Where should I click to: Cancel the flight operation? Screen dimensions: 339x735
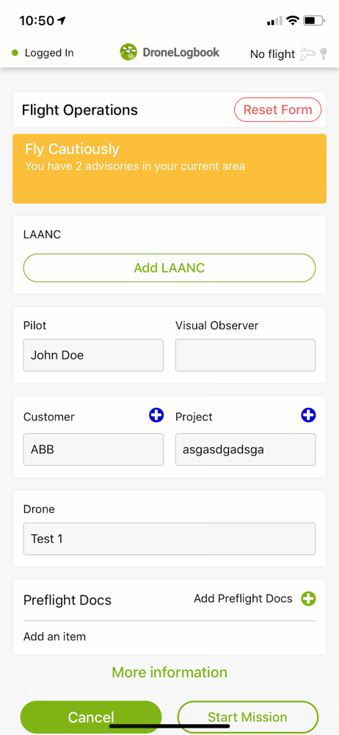click(91, 717)
